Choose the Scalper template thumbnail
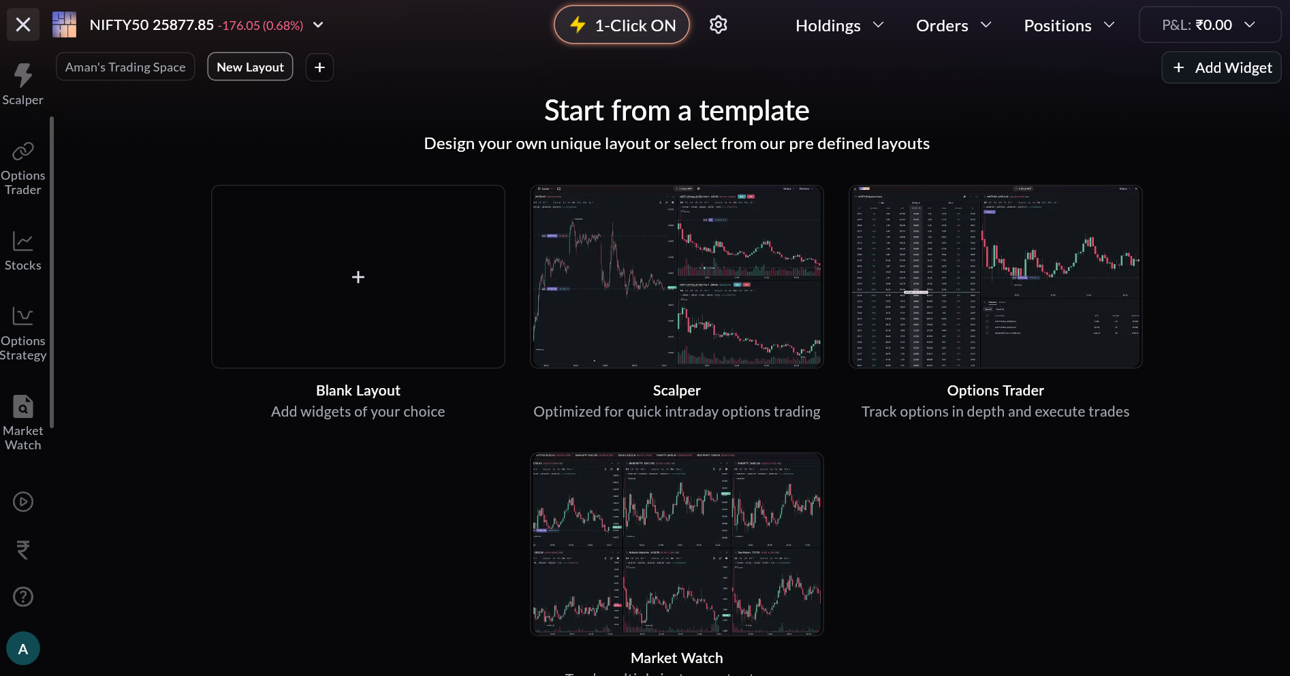The height and width of the screenshot is (676, 1290). (676, 277)
